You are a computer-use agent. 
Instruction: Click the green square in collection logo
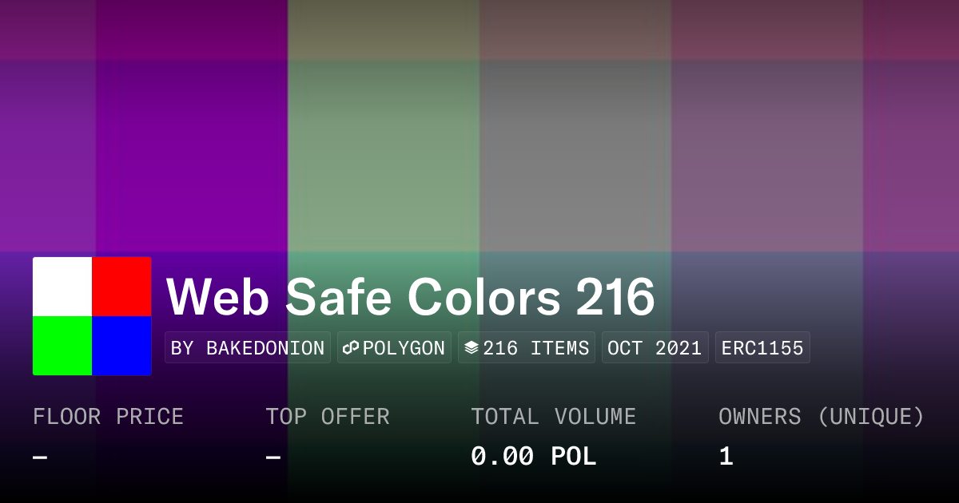coord(62,346)
